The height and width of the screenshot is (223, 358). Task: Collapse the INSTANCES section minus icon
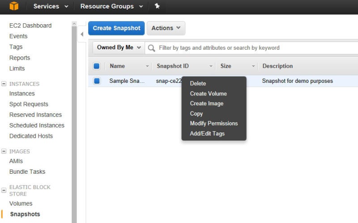(4, 84)
